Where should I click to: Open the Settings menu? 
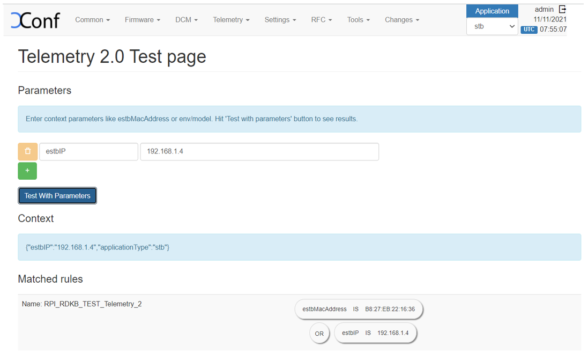click(x=280, y=20)
